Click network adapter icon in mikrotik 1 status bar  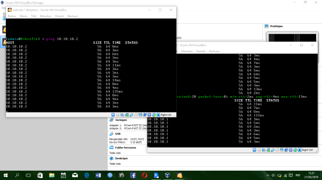[127, 115]
